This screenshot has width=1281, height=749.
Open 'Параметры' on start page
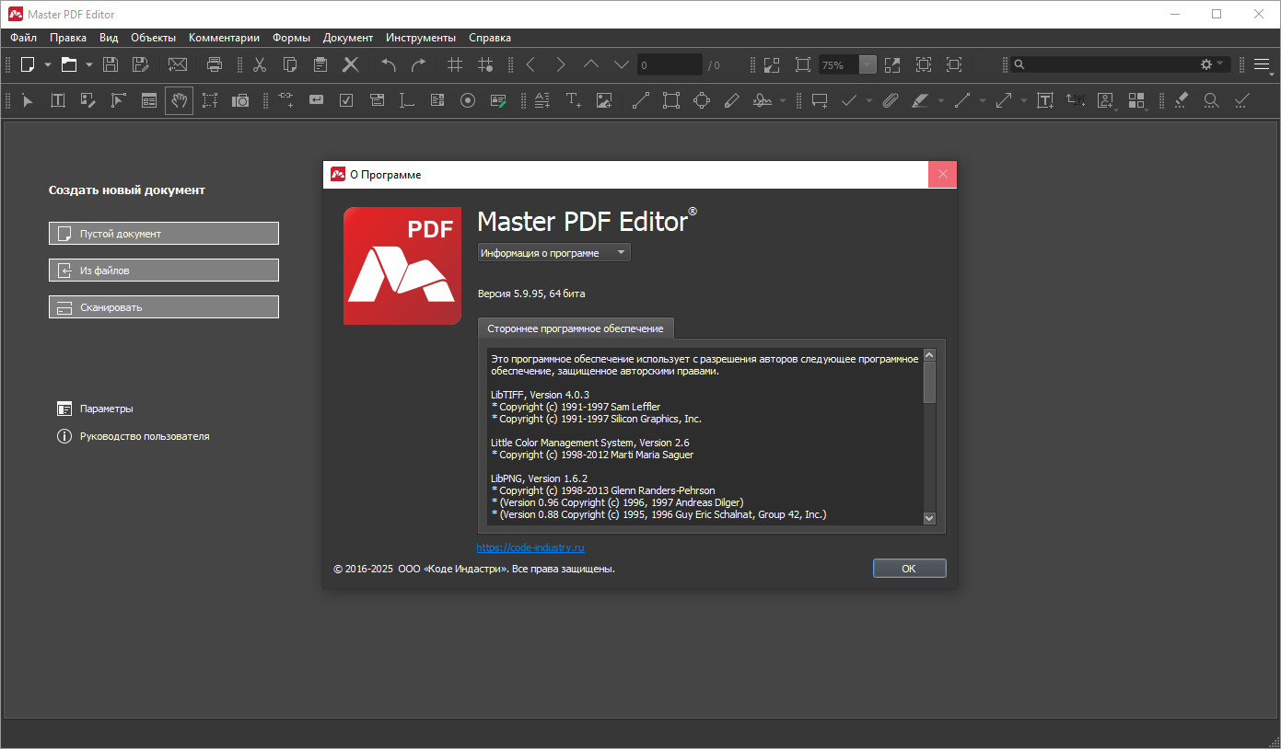tap(95, 409)
